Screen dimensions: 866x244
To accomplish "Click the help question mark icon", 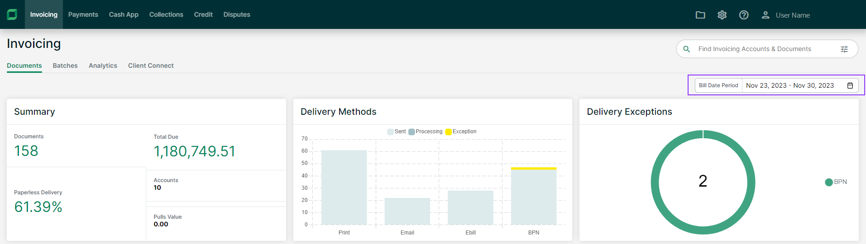I will click(x=744, y=15).
